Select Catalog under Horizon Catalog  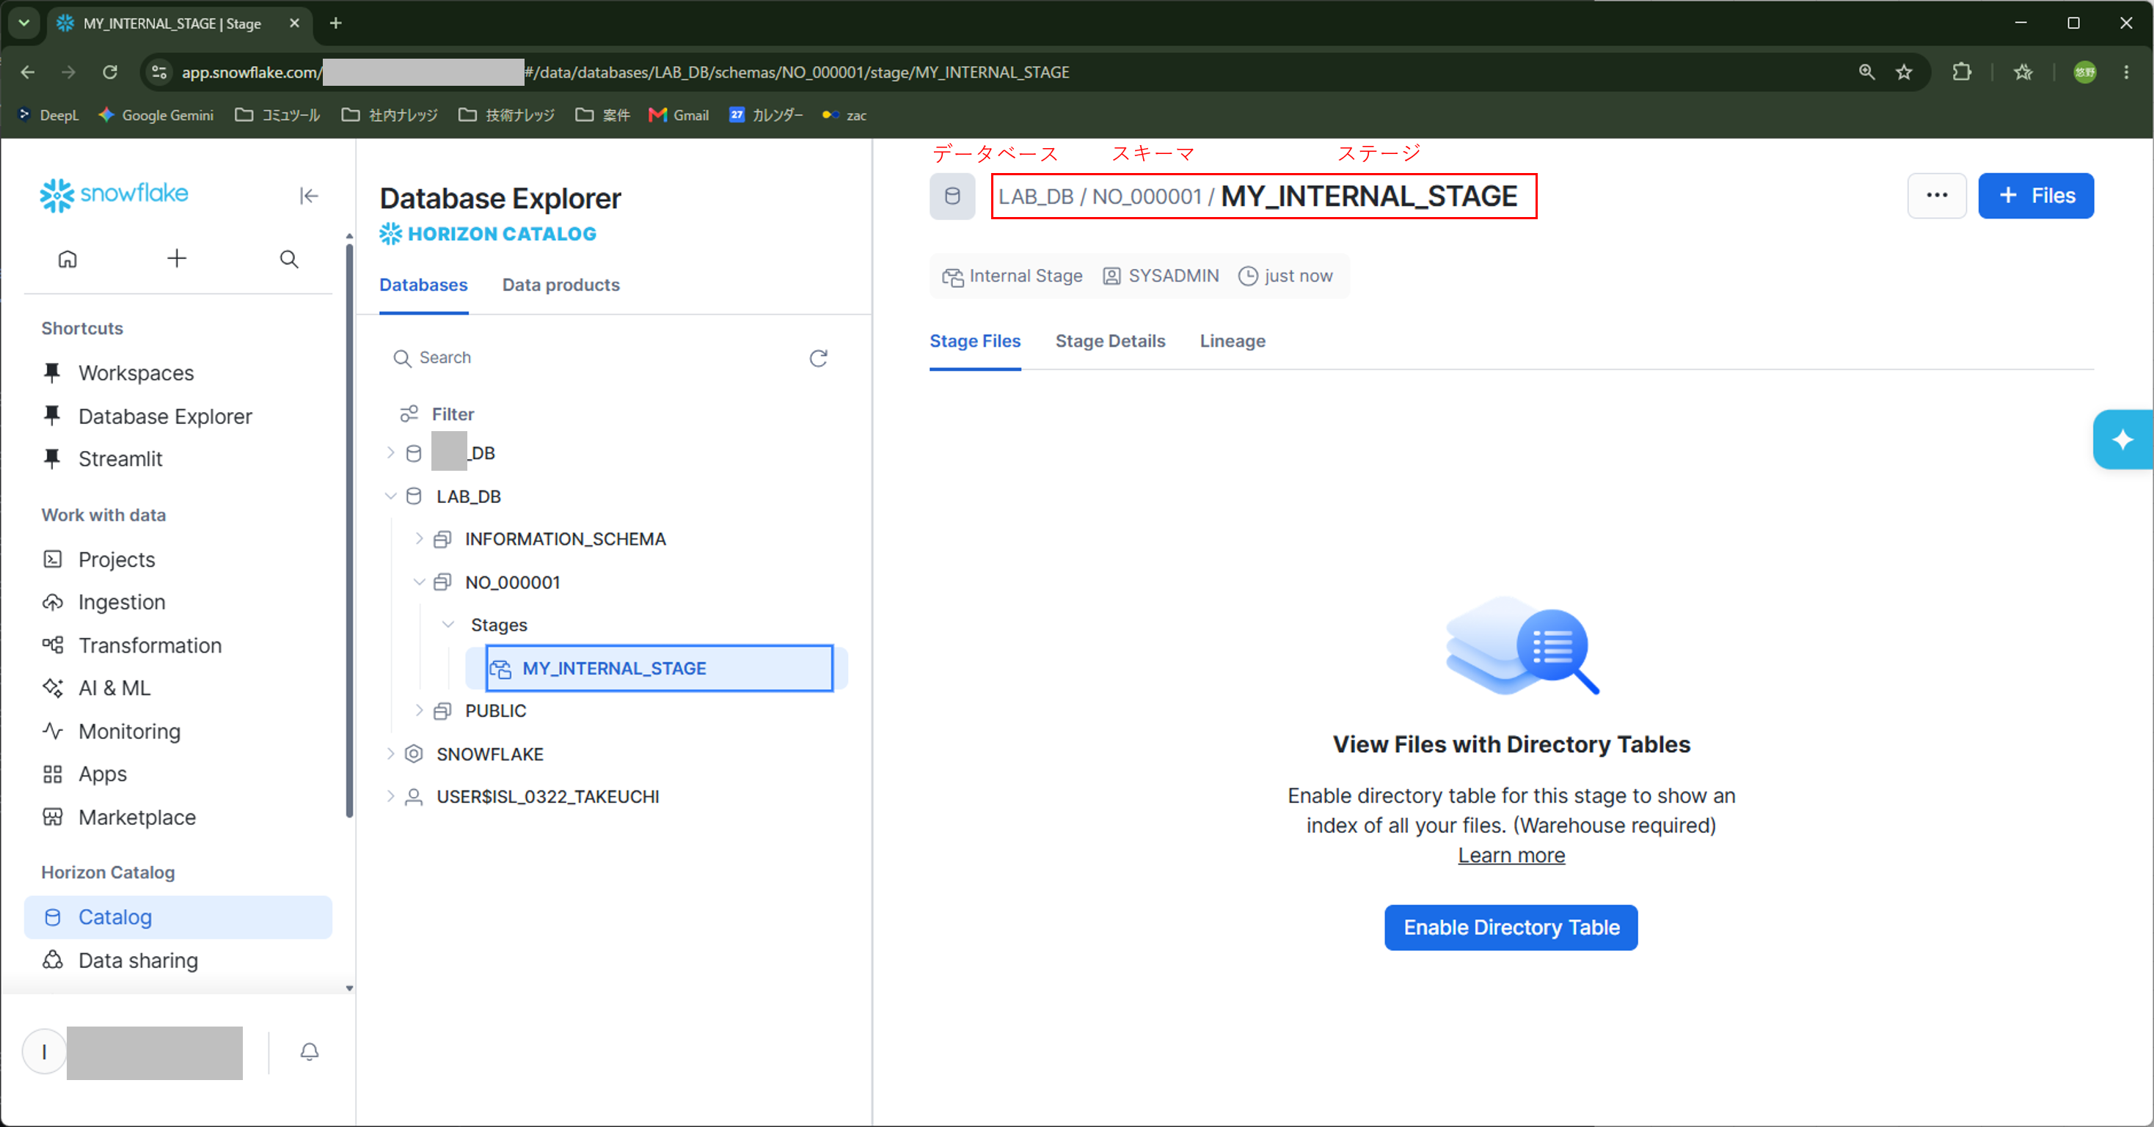click(178, 917)
